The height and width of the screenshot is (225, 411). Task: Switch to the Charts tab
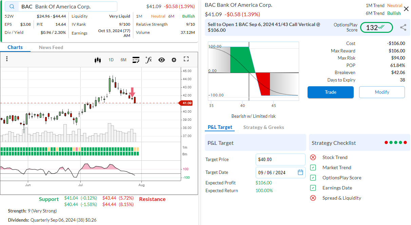[15, 47]
